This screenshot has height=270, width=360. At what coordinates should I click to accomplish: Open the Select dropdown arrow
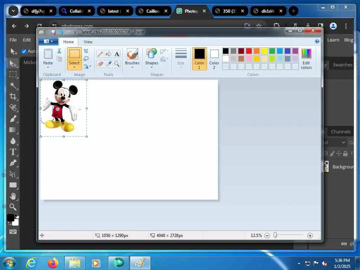click(75, 67)
